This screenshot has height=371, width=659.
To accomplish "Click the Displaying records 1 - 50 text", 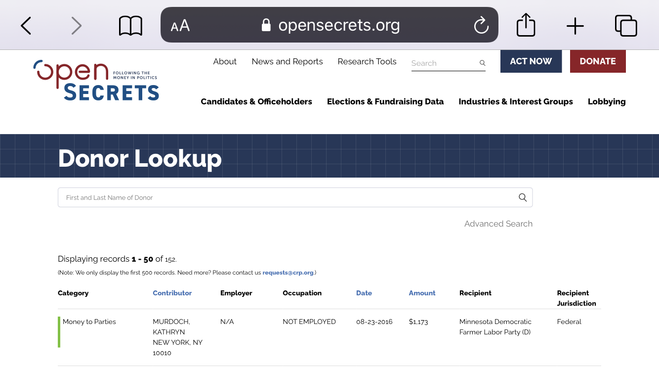I will coord(117,259).
